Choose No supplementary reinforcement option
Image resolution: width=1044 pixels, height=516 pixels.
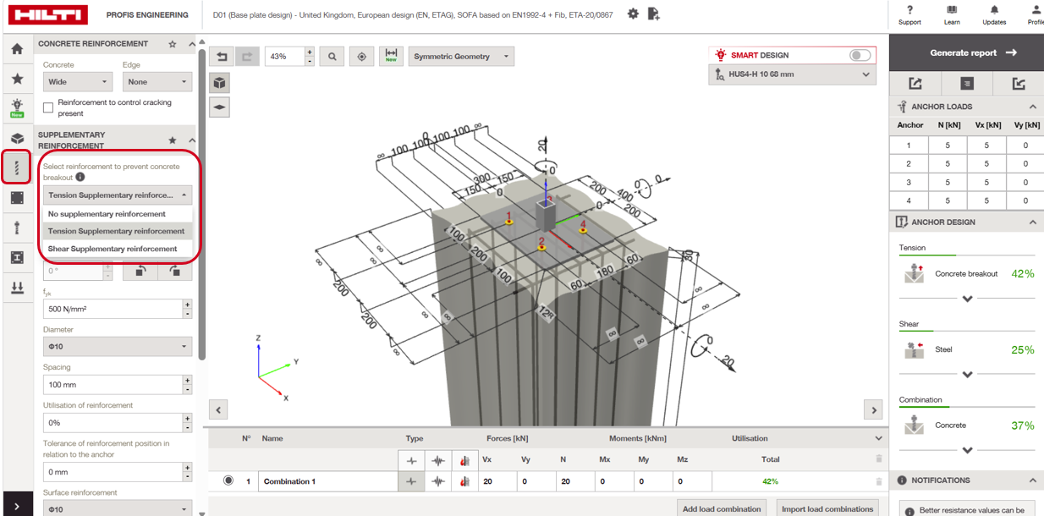(x=107, y=214)
